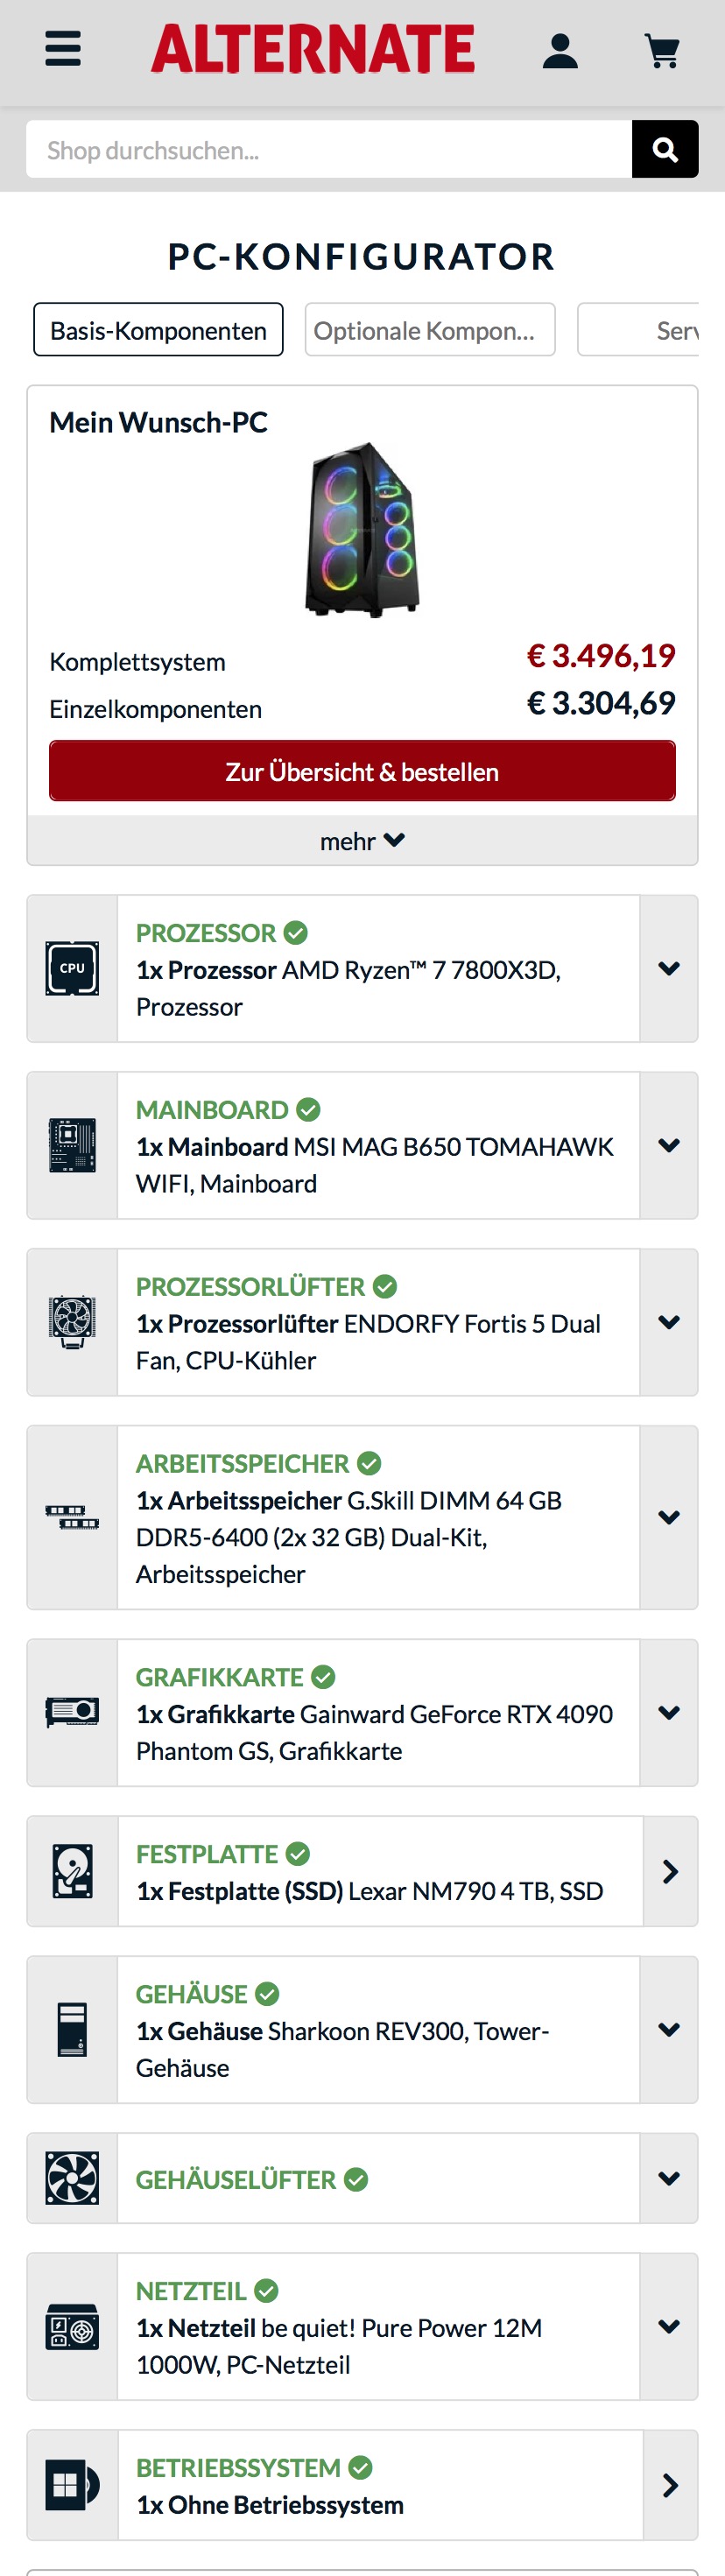
Task: Click the case fan icon
Action: (72, 2178)
